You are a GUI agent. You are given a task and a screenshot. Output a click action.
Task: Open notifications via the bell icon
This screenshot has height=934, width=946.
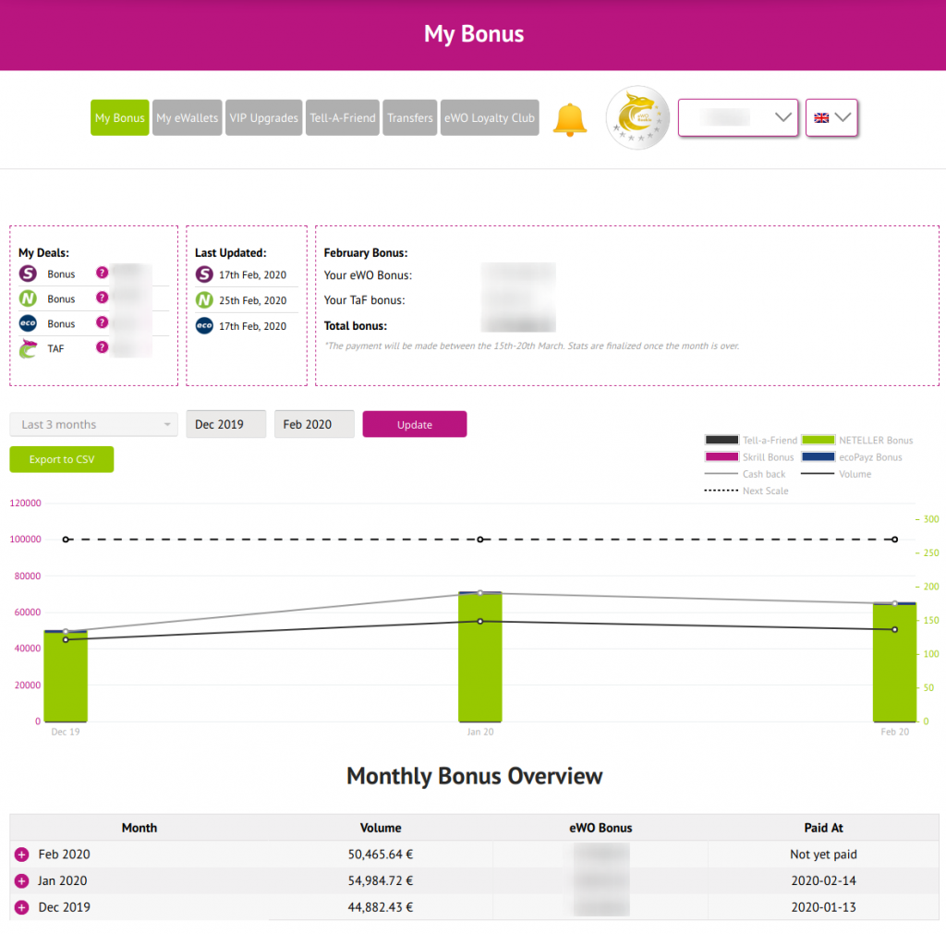click(571, 118)
